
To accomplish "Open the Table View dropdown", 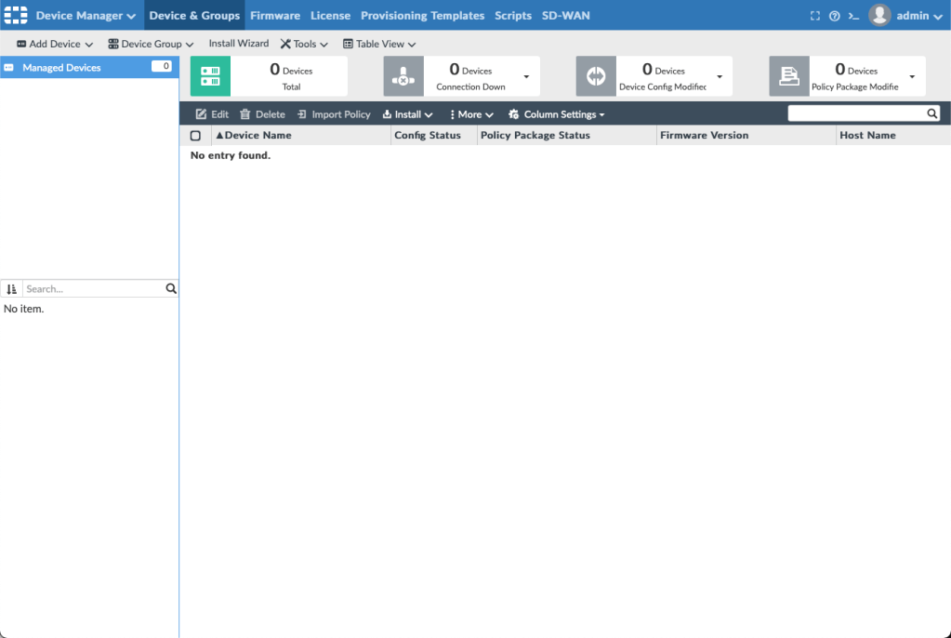I will pos(379,44).
